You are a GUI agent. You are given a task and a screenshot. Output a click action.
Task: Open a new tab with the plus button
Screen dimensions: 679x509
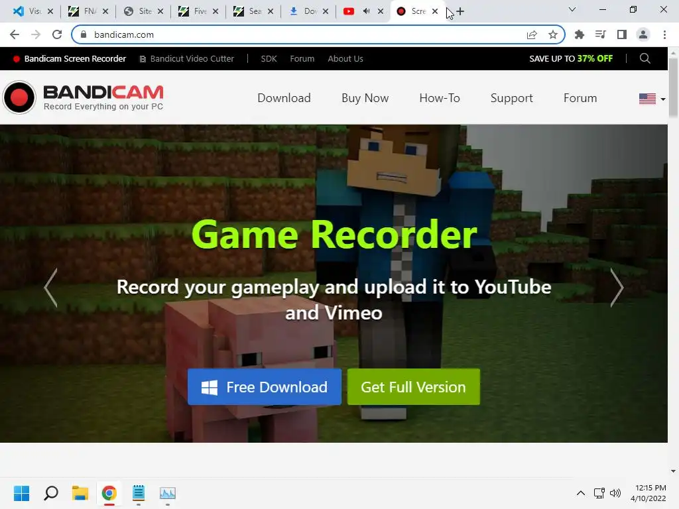click(x=460, y=11)
